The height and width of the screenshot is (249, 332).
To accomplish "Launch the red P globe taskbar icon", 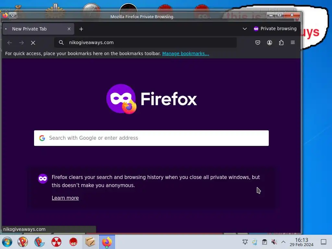I will tap(23, 242).
